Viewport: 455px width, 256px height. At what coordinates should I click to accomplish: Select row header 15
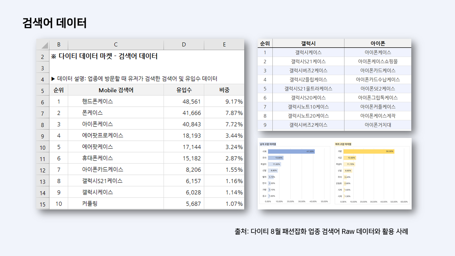[x=43, y=204]
